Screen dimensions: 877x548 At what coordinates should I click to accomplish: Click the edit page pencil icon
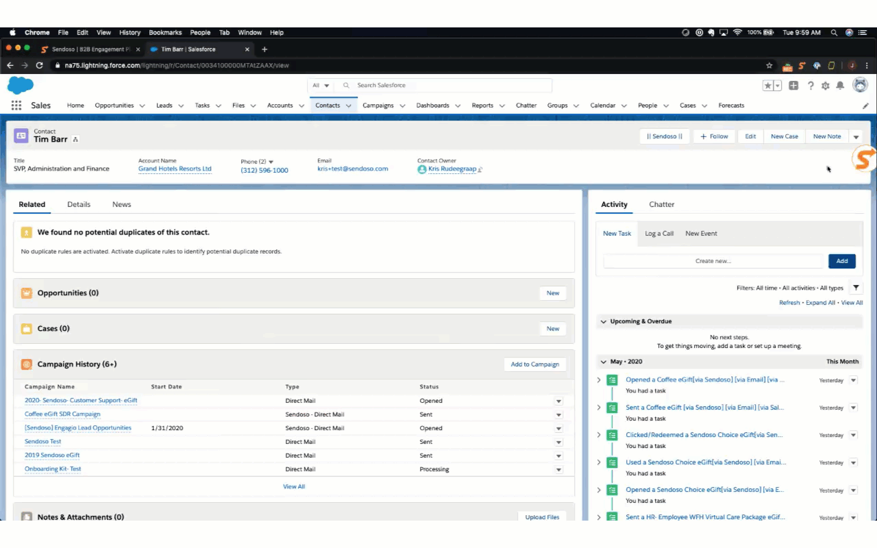[865, 105]
